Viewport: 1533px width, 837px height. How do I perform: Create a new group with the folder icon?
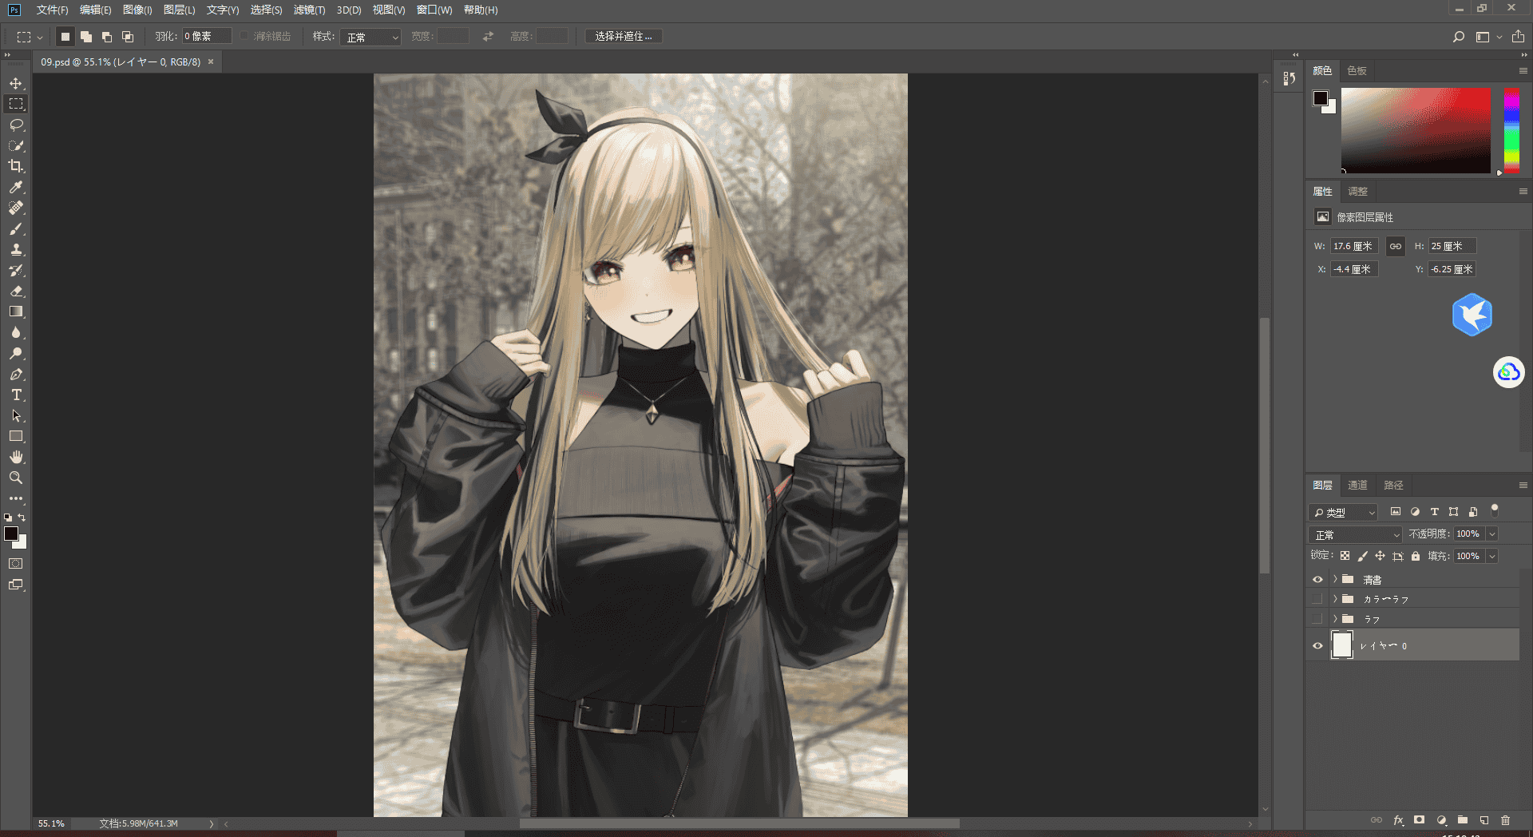click(1463, 820)
